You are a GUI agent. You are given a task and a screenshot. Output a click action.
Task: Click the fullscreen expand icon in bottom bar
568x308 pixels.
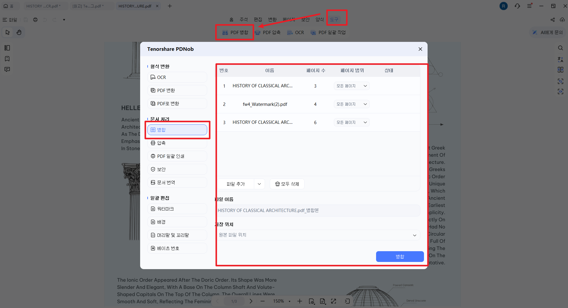pyautogui.click(x=334, y=301)
